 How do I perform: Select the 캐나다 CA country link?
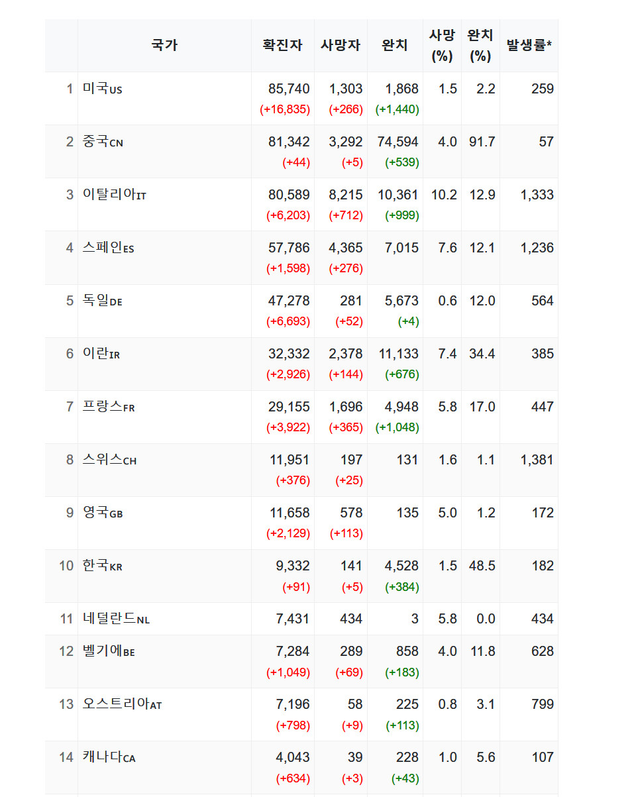point(109,757)
